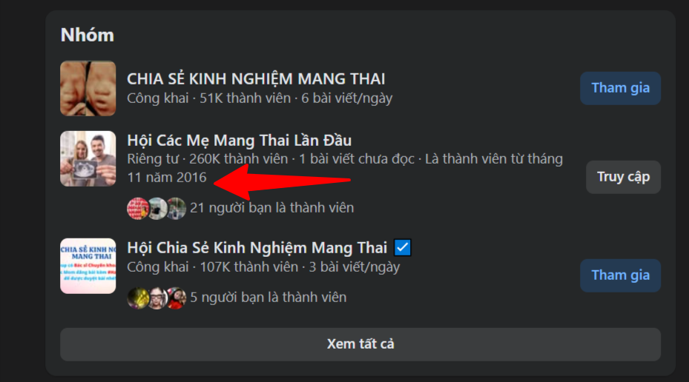The image size is (689, 382).
Task: Open the yellow glowing friend avatar
Action: 138,298
